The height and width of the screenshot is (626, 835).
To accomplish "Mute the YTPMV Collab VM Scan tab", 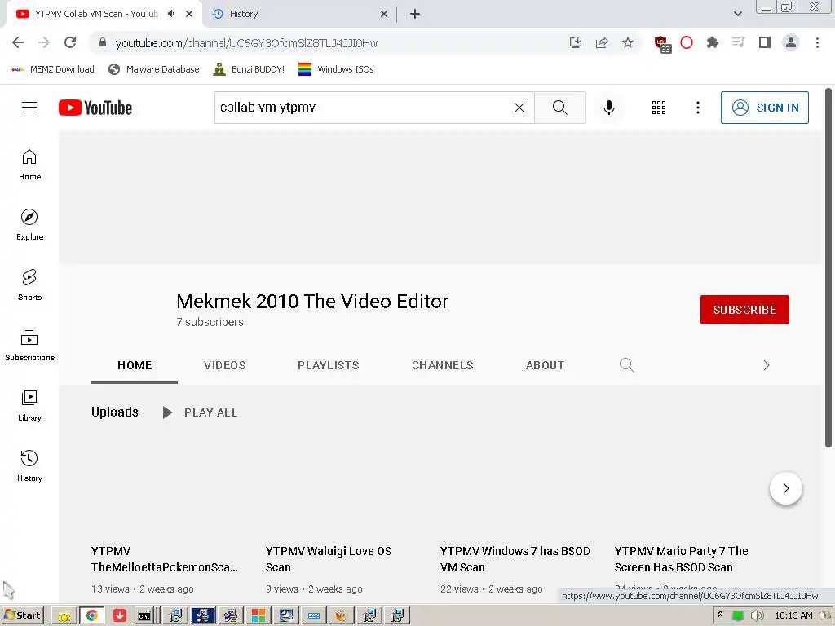I will (x=171, y=14).
